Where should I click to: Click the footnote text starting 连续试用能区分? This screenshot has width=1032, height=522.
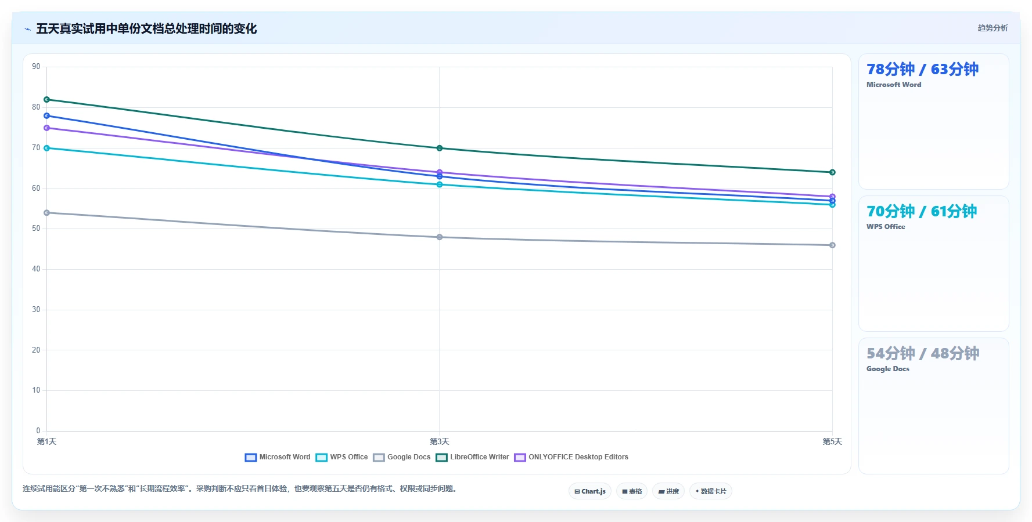click(241, 489)
